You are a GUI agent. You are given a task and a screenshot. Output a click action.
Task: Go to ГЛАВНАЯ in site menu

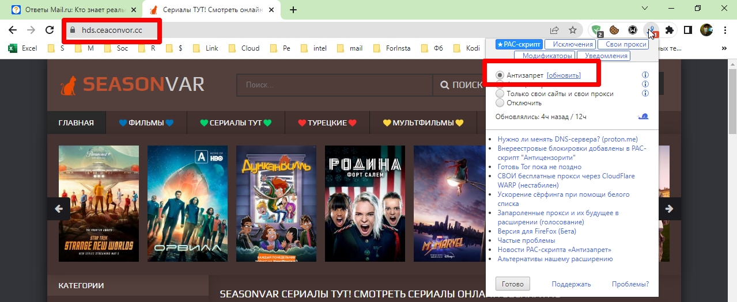76,123
